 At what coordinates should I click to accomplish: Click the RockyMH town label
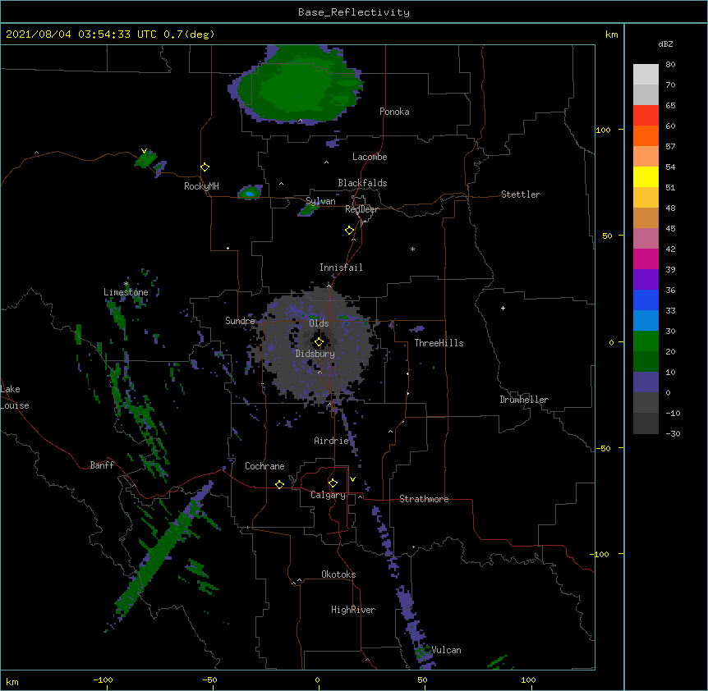201,186
